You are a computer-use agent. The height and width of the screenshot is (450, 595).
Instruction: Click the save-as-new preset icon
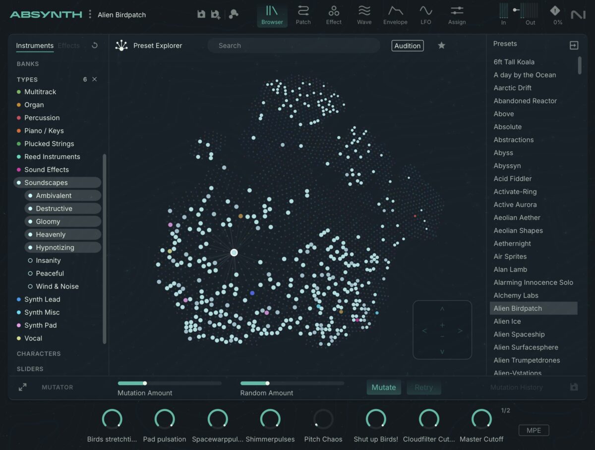tap(216, 14)
